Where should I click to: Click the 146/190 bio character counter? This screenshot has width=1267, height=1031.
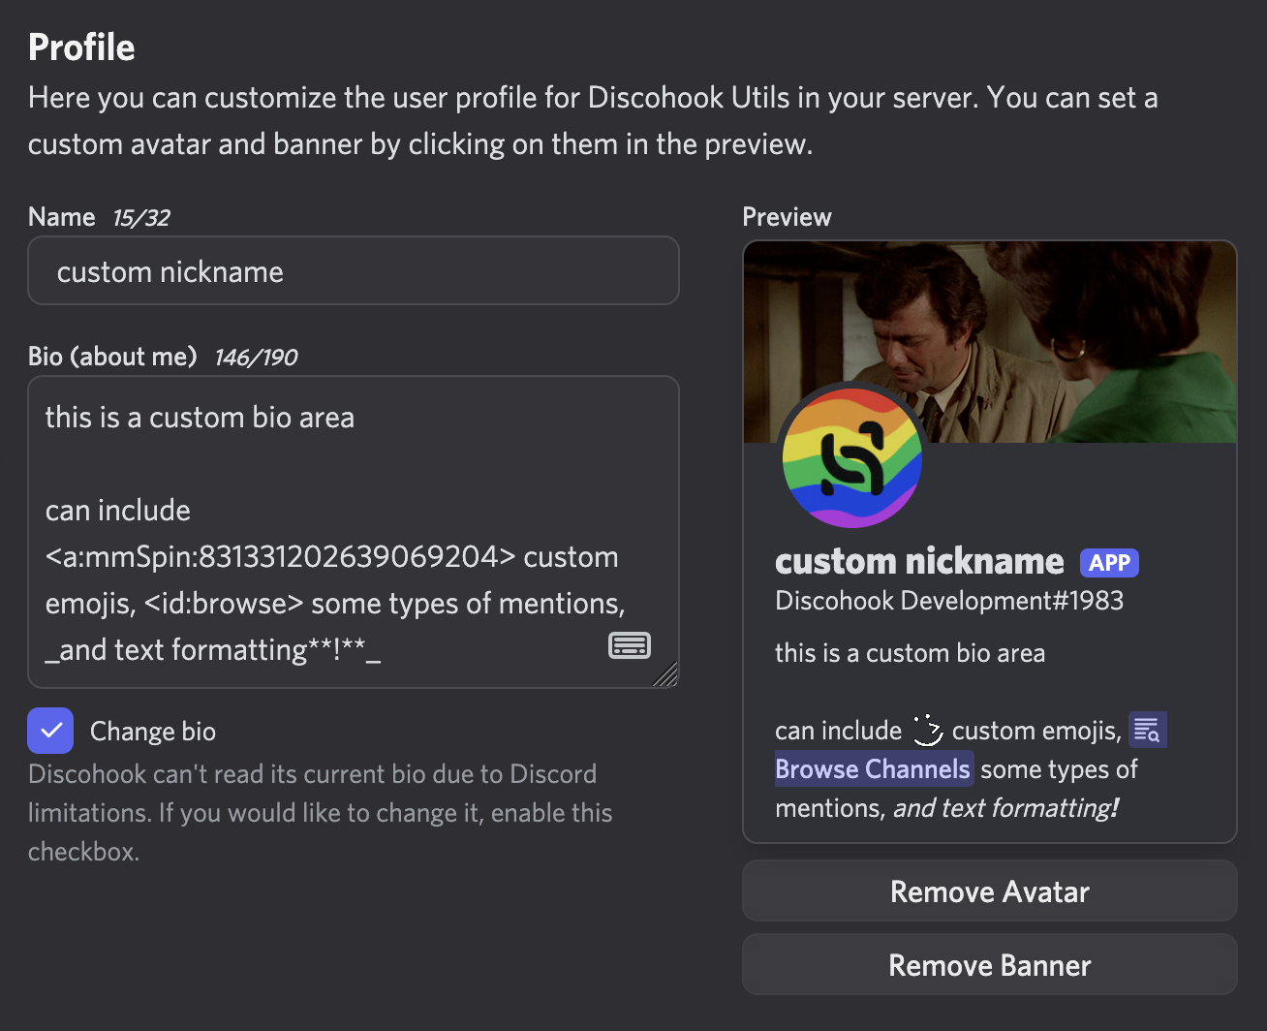coord(255,357)
